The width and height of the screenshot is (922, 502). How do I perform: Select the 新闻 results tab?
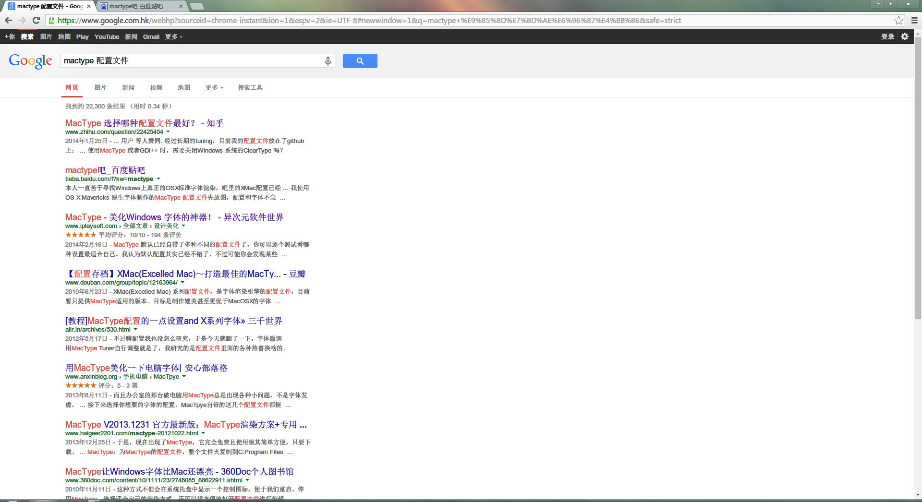(128, 87)
